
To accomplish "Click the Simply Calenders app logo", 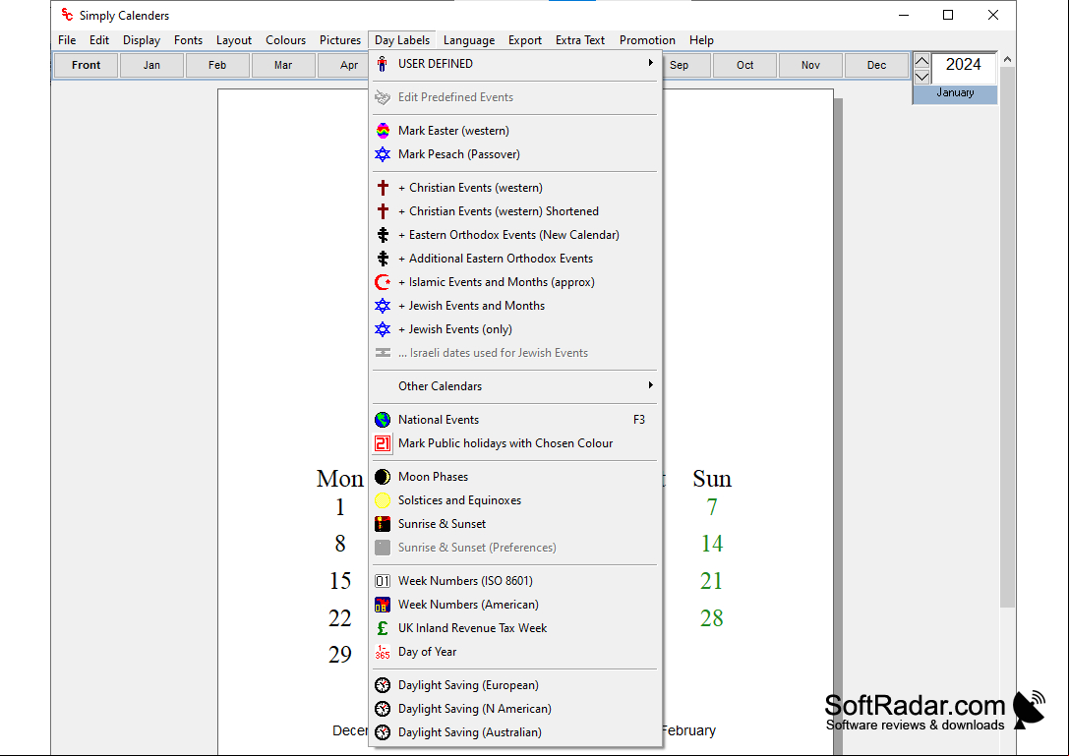I will [67, 15].
